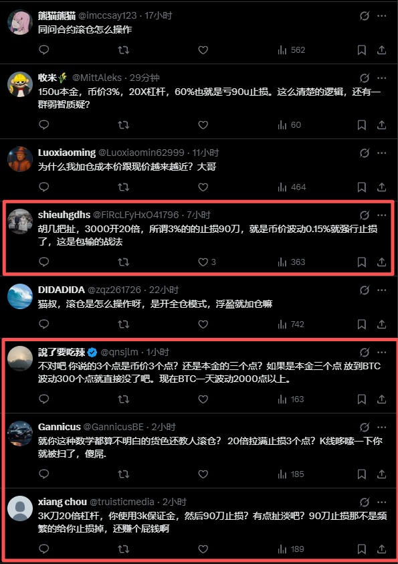Click Grok icon on DIDADIDA's tweet

[x=365, y=290]
